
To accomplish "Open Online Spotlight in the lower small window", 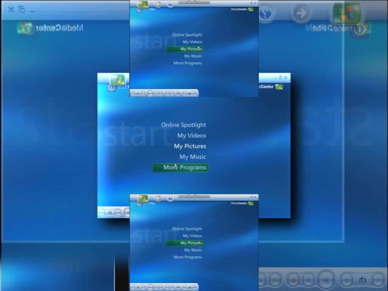I will [x=187, y=229].
